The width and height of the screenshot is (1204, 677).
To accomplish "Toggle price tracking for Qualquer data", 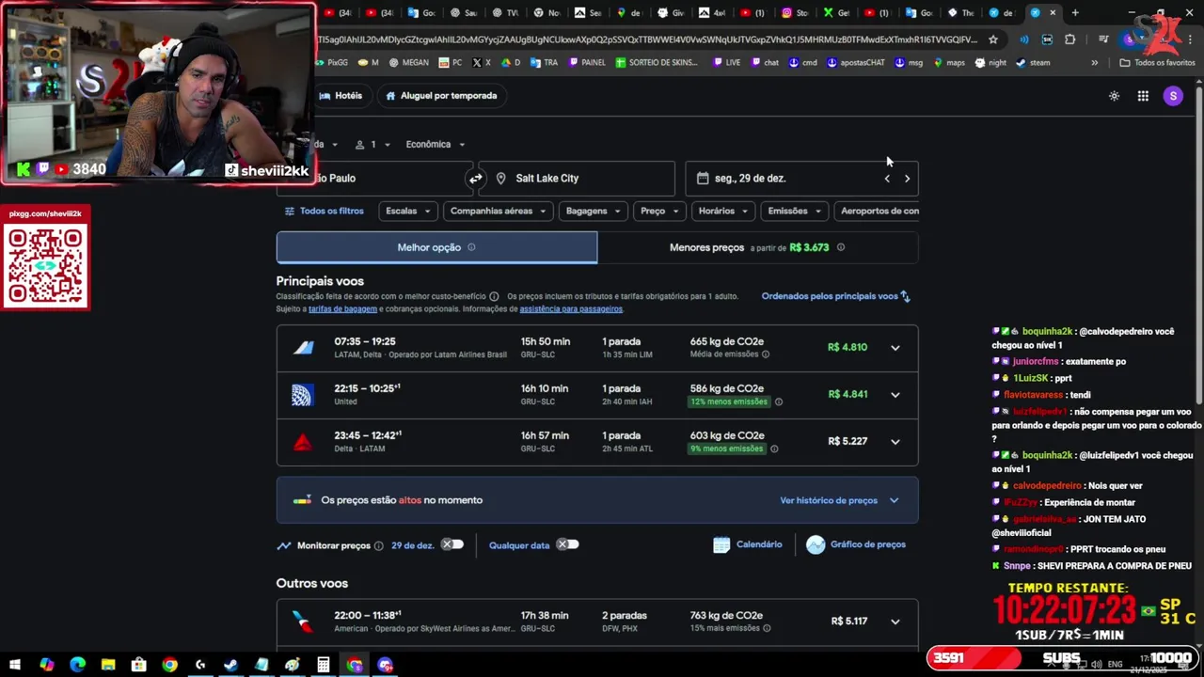I will (x=567, y=544).
